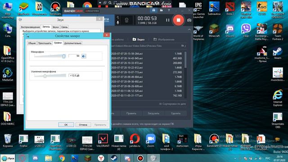
Task: Mute the microphone with the speaker button
Action: 84,56
